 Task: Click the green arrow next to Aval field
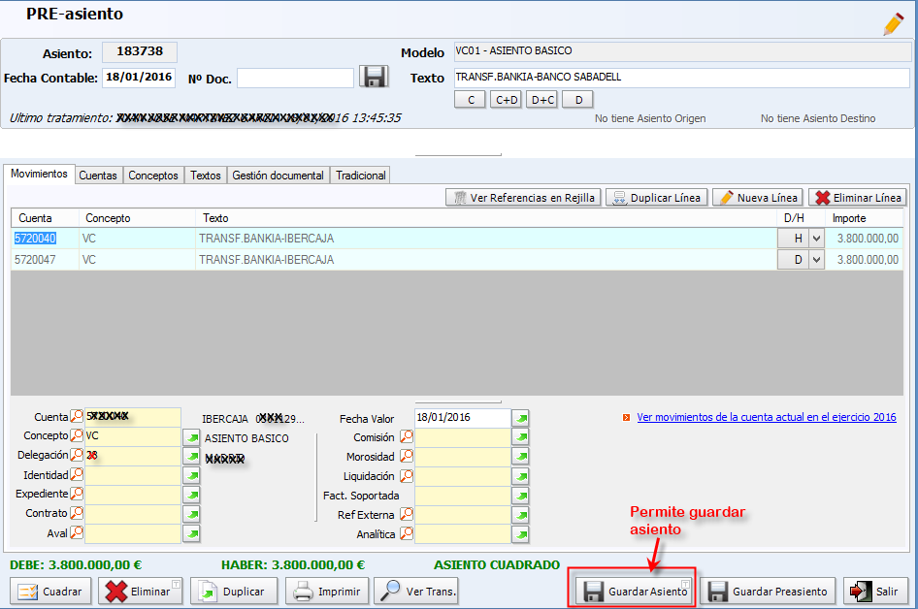191,534
